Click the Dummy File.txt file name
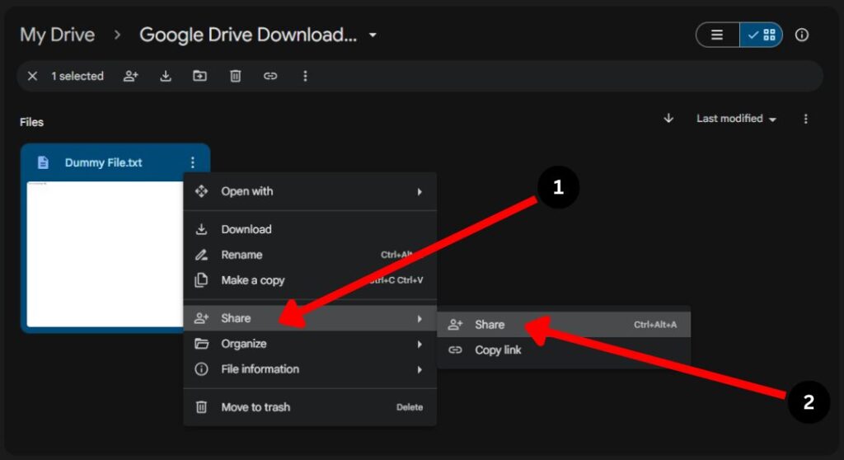This screenshot has height=460, width=844. [x=103, y=162]
